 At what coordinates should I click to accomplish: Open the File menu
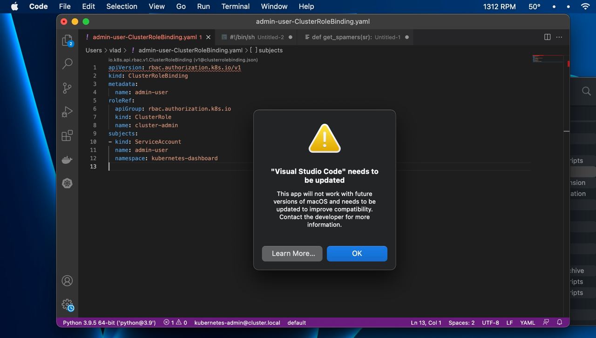coord(65,7)
